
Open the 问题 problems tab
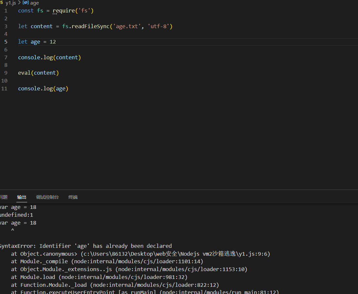[x=4, y=197]
